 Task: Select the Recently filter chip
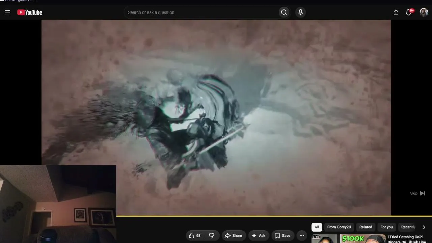(408, 227)
